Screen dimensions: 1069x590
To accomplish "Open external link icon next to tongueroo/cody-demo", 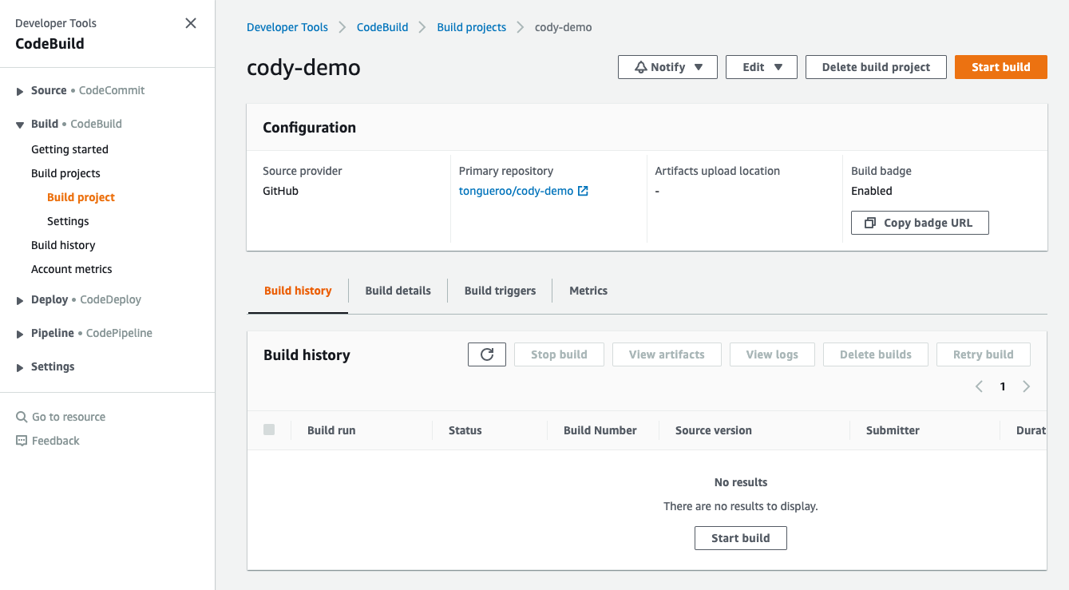I will [583, 191].
